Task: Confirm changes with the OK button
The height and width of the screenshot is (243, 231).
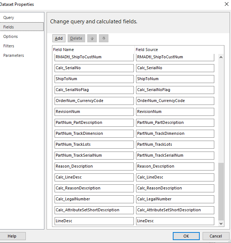Action: [x=186, y=236]
